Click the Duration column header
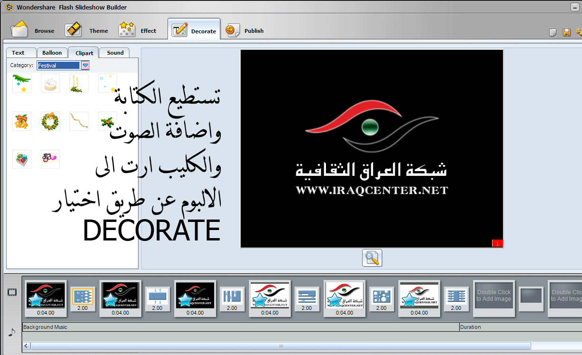 click(521, 327)
